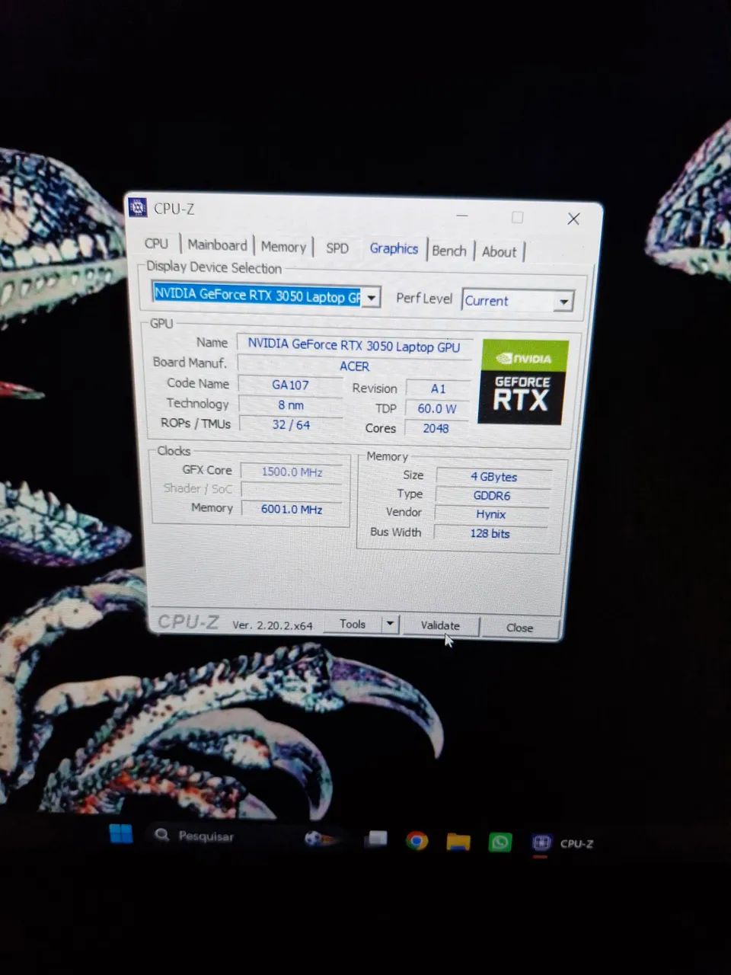This screenshot has width=731, height=975.
Task: Click the 1500.0 MHz GFX Core value
Action: [x=292, y=472]
